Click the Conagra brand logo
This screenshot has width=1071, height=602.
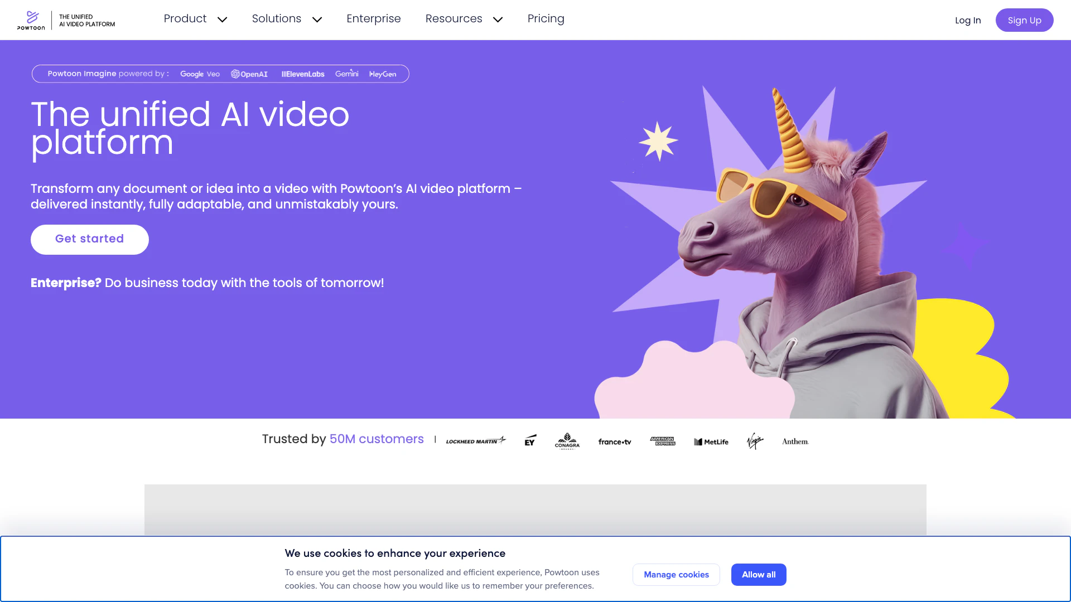tap(567, 441)
